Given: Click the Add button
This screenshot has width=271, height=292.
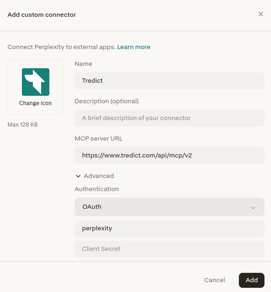Looking at the screenshot, I should pos(251,280).
